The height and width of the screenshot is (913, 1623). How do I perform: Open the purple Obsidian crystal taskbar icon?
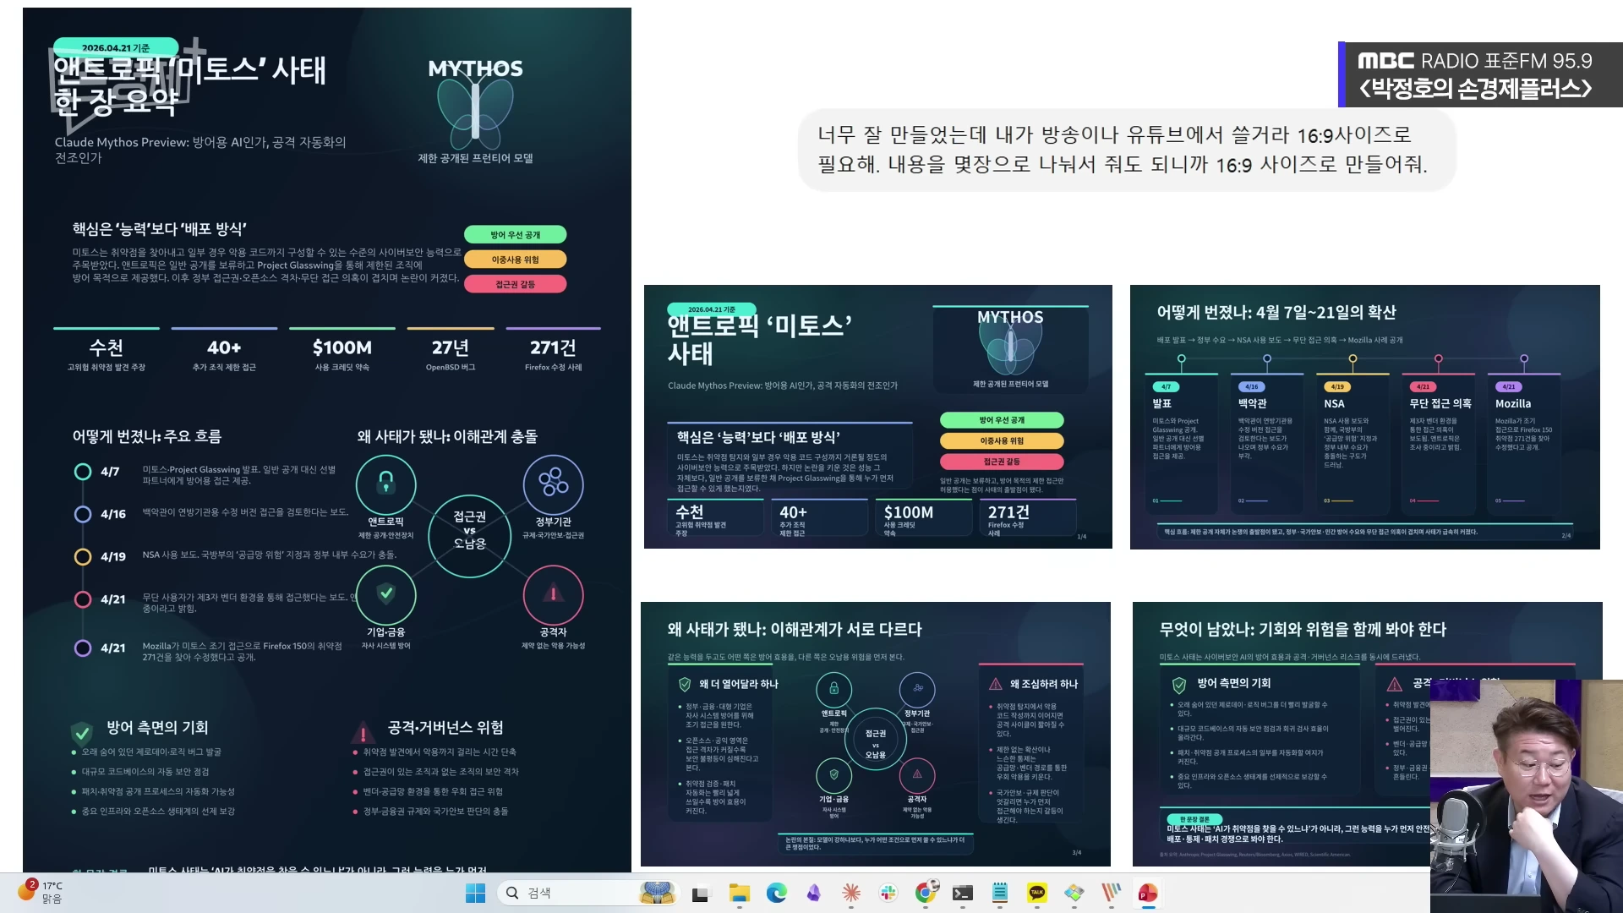[x=813, y=893]
